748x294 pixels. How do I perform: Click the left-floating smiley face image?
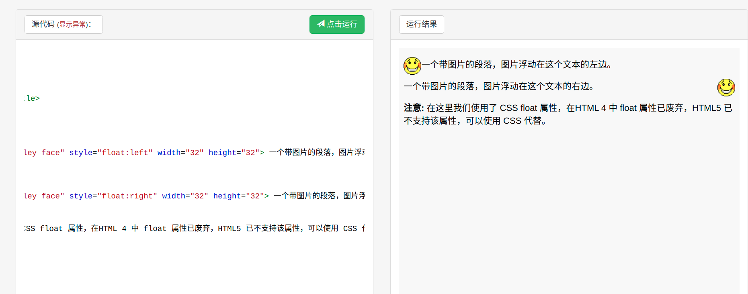click(412, 66)
